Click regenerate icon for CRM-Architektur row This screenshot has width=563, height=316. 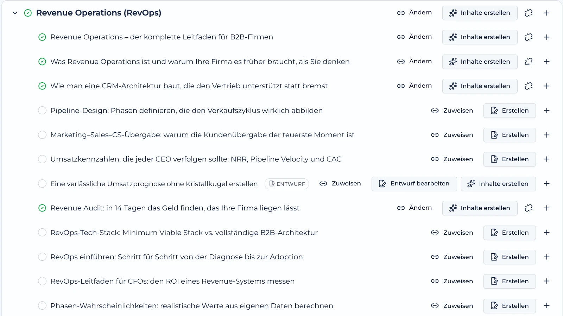click(x=529, y=86)
